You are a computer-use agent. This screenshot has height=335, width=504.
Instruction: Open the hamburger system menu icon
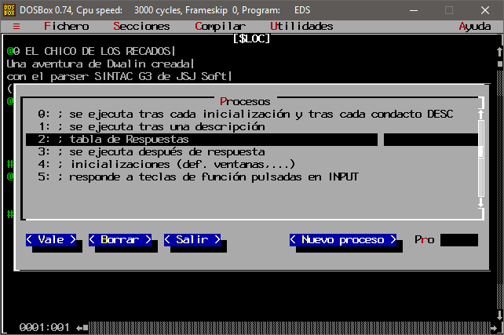(16, 27)
